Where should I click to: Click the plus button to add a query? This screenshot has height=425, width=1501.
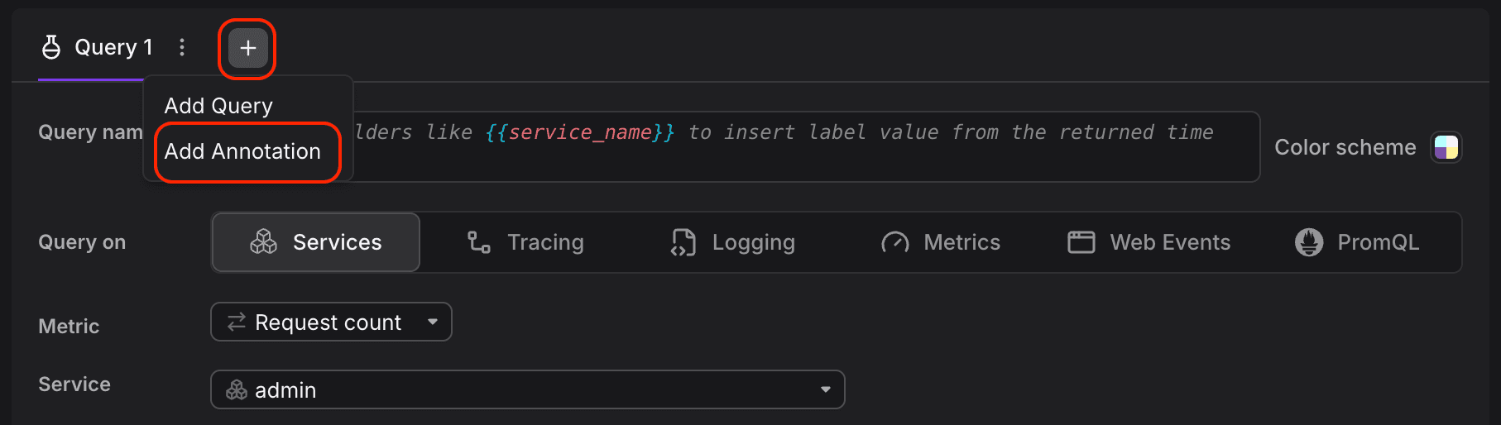[x=247, y=48]
